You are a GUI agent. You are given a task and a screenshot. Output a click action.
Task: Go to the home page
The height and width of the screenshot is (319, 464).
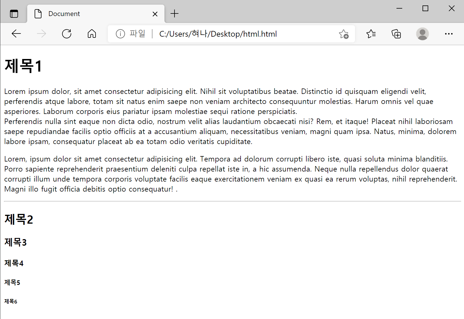(x=92, y=34)
